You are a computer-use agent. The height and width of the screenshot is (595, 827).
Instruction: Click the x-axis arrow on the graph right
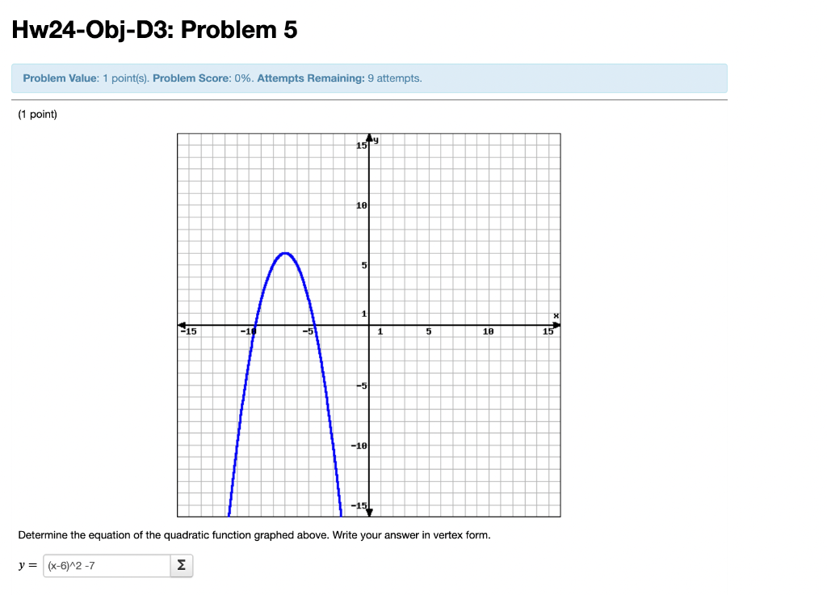pos(556,323)
